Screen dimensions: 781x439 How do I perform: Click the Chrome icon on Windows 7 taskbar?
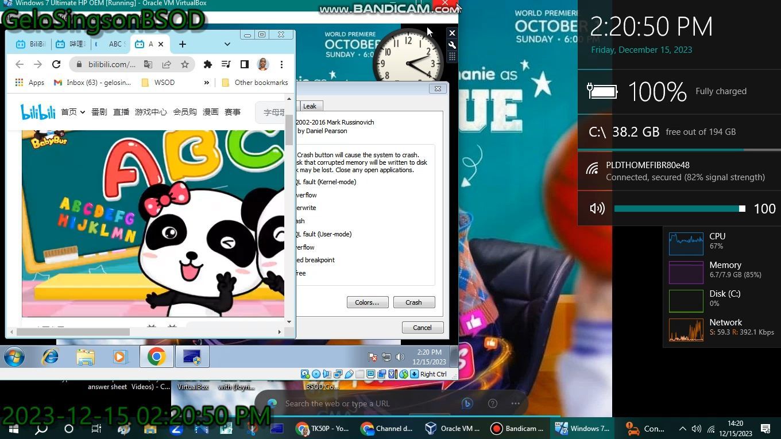pyautogui.click(x=156, y=357)
